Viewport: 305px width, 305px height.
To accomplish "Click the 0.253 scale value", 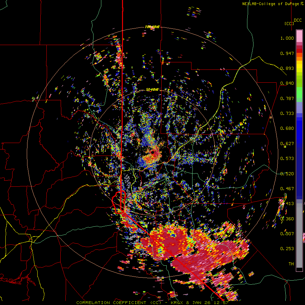I will (287, 249).
